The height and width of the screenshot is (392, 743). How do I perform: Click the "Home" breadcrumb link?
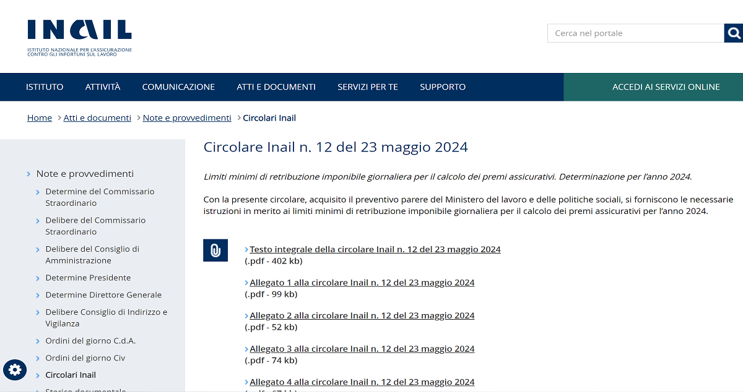point(39,117)
